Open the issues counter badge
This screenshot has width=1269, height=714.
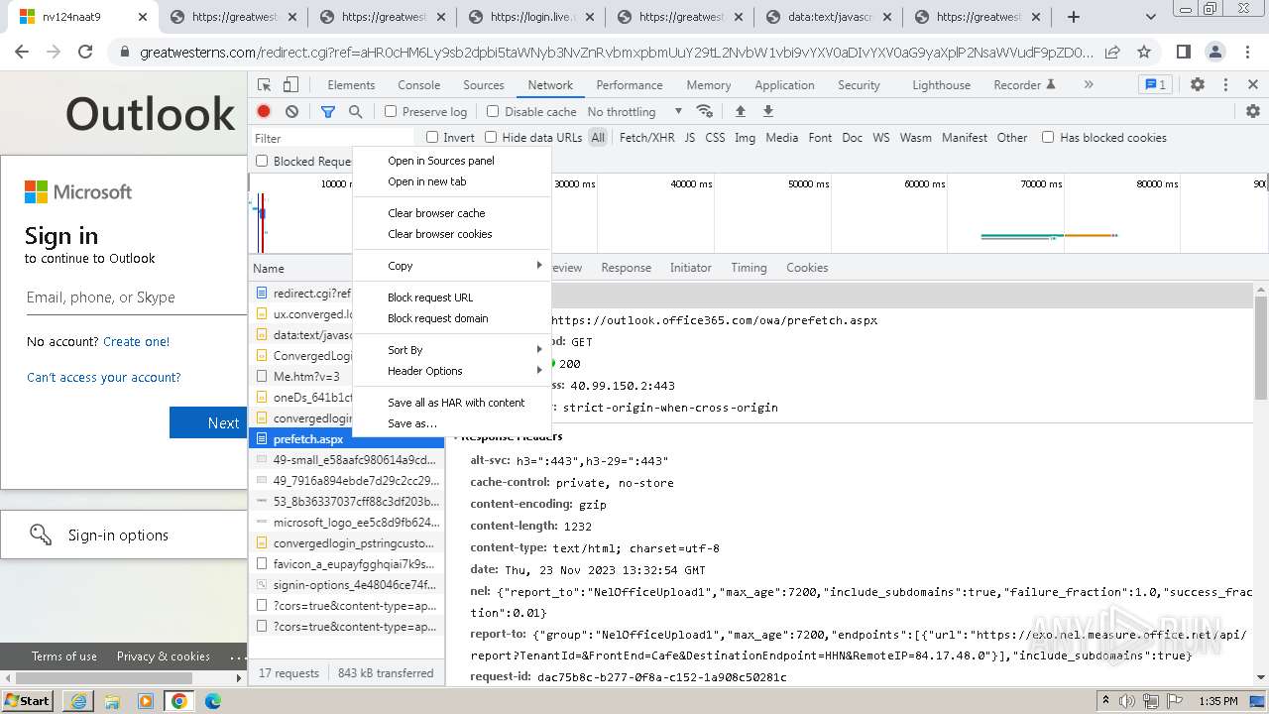[x=1155, y=85]
